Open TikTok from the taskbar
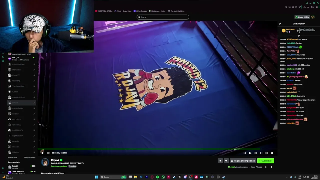Viewport: 320px width, 180px height. (x=196, y=177)
